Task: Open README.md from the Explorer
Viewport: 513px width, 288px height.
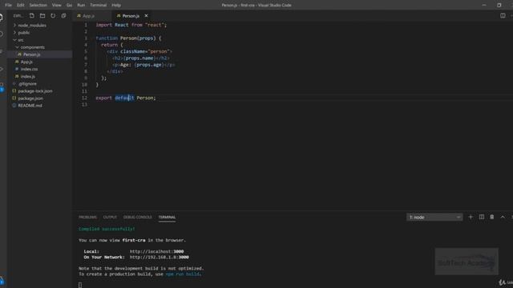Action: [x=30, y=106]
